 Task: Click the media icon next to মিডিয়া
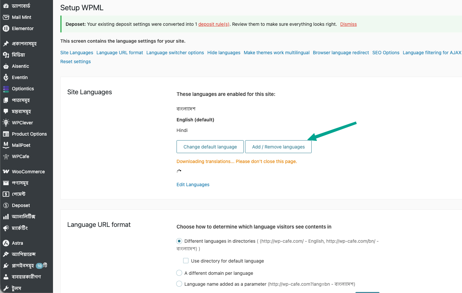(6, 55)
